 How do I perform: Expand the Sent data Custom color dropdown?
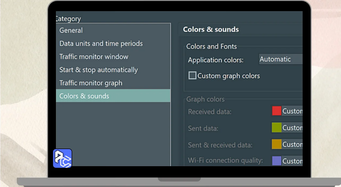tap(292, 128)
